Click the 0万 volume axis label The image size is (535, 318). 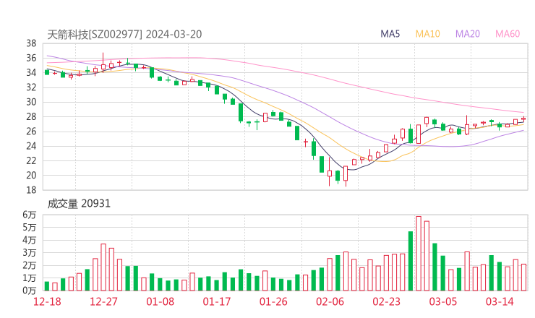click(30, 291)
